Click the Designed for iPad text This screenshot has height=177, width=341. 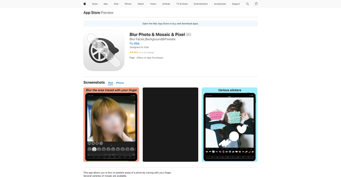coord(139,47)
